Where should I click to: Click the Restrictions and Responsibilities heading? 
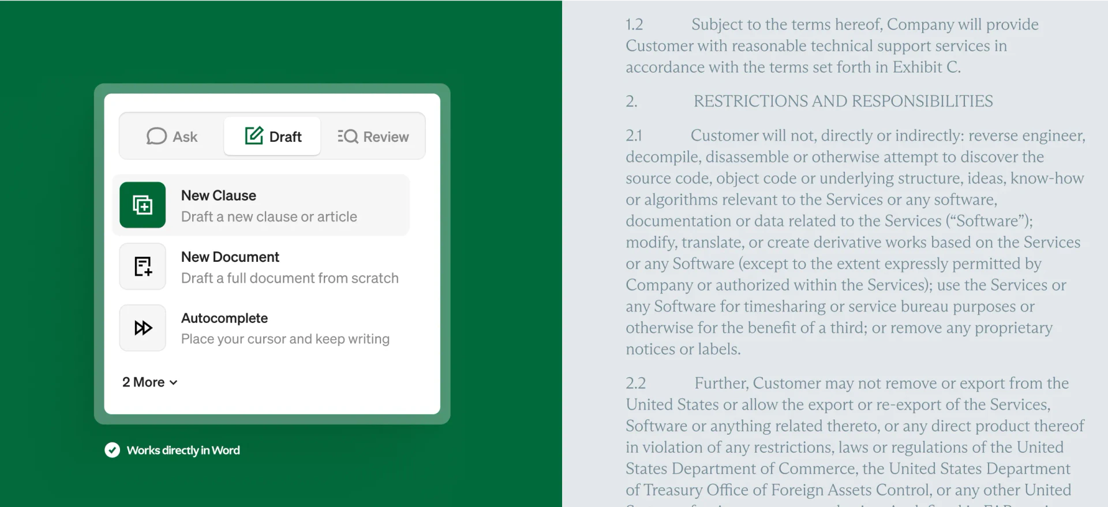click(x=843, y=101)
